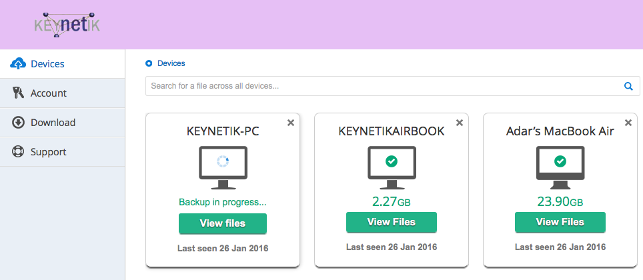643x280 pixels.
Task: Click the 23.90GB storage value
Action: [560, 201]
